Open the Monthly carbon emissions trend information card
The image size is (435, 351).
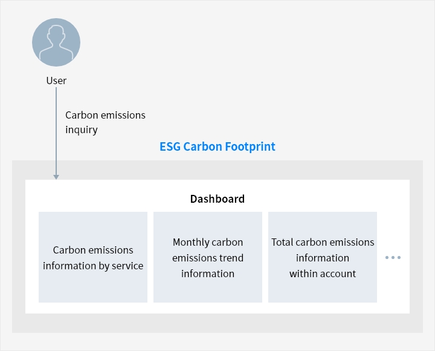click(x=208, y=257)
